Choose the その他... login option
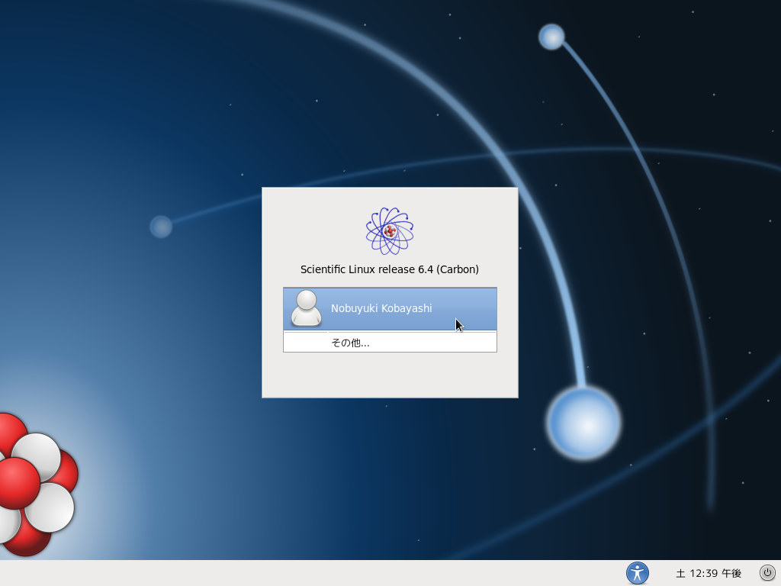The width and height of the screenshot is (781, 586). click(390, 343)
